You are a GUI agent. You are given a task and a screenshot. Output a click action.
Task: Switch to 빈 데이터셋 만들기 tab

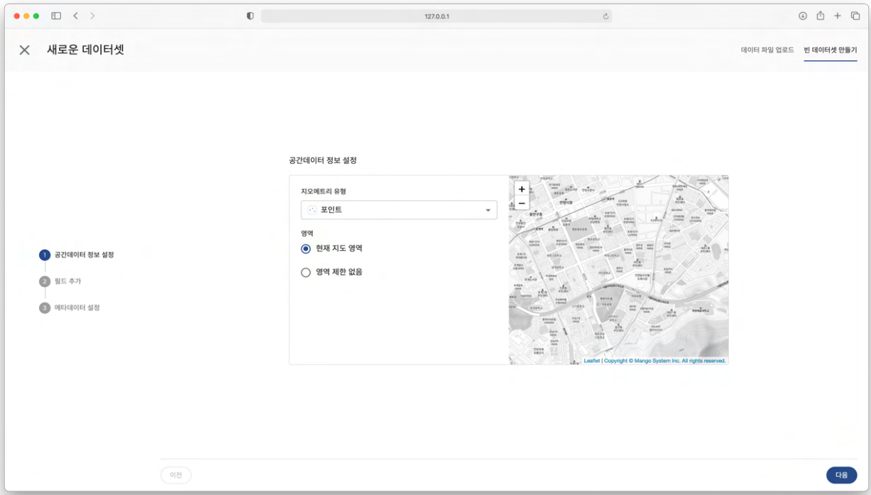[x=830, y=50]
